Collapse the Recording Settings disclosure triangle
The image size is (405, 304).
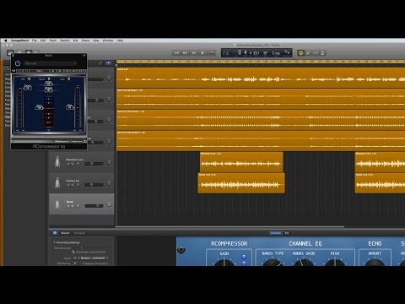[x=55, y=242]
